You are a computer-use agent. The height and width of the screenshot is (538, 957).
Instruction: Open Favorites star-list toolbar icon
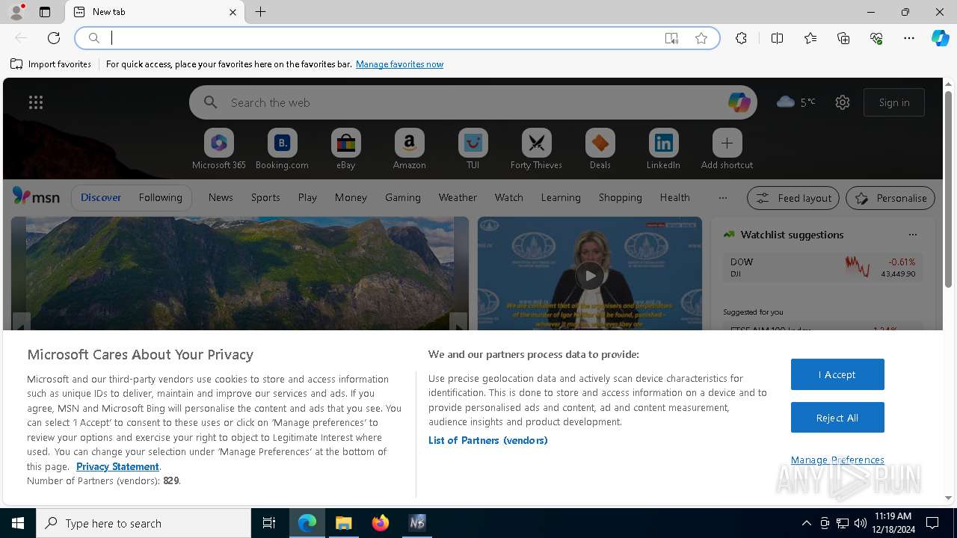pyautogui.click(x=810, y=38)
